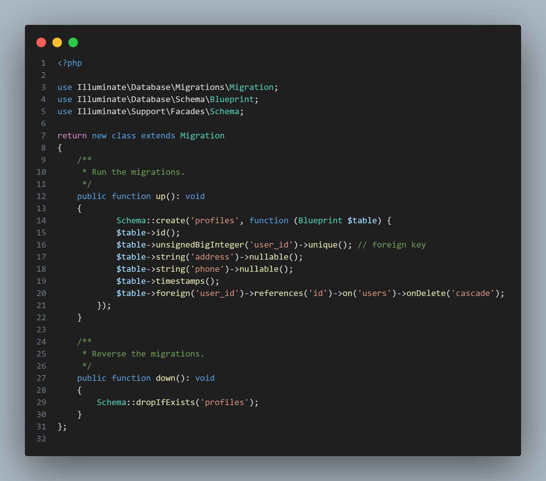Click the Blueprint import on line 4

pyautogui.click(x=232, y=100)
